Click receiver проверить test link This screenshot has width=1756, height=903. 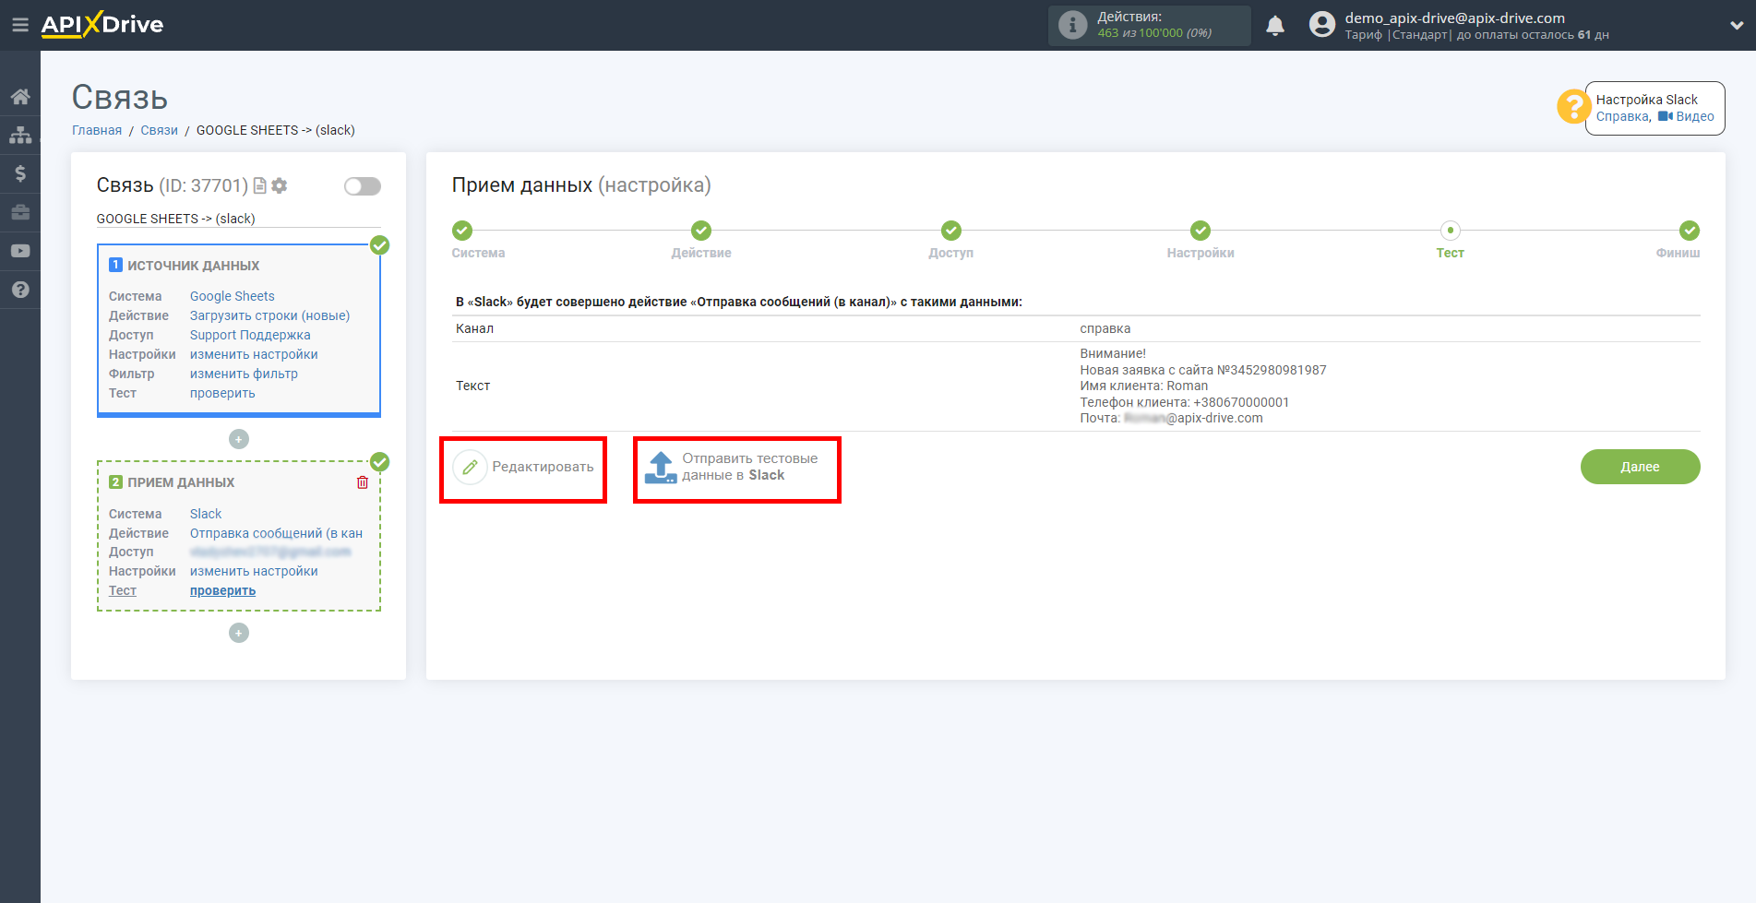(x=222, y=590)
